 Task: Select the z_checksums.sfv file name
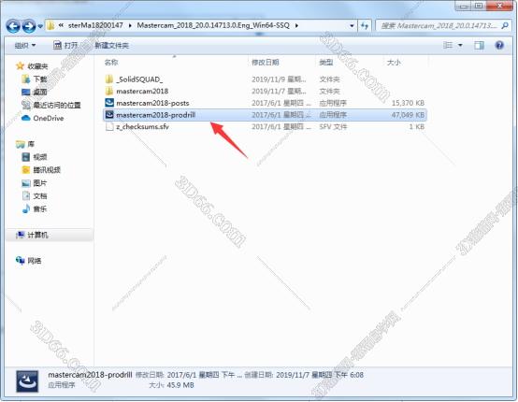coord(142,127)
